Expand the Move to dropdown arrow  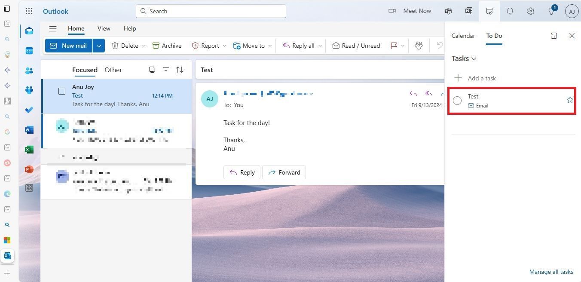point(270,46)
